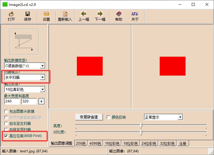Reload the image with 重新载入

click(65, 16)
